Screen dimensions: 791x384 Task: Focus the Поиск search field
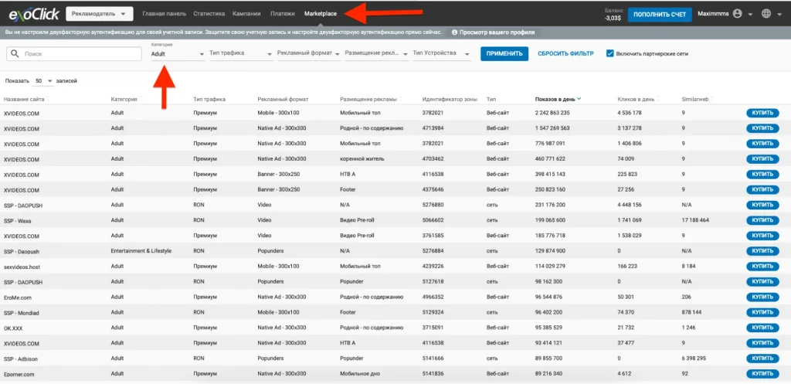tap(73, 54)
